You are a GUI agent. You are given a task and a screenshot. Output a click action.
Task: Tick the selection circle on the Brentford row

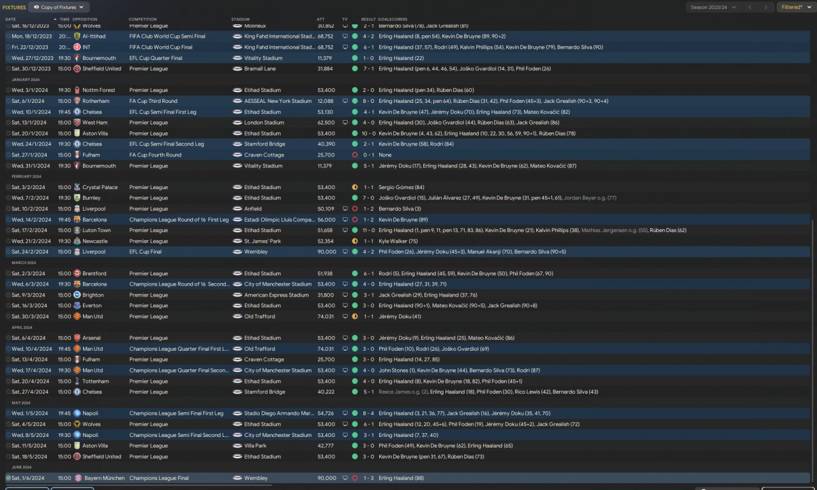pos(8,273)
